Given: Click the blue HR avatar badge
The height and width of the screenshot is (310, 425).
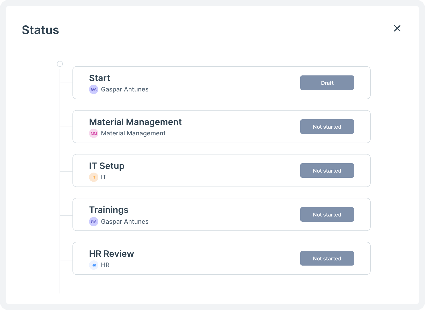Looking at the screenshot, I should 94,265.
